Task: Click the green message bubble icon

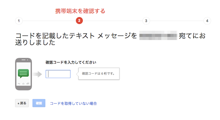Action: (x=23, y=74)
